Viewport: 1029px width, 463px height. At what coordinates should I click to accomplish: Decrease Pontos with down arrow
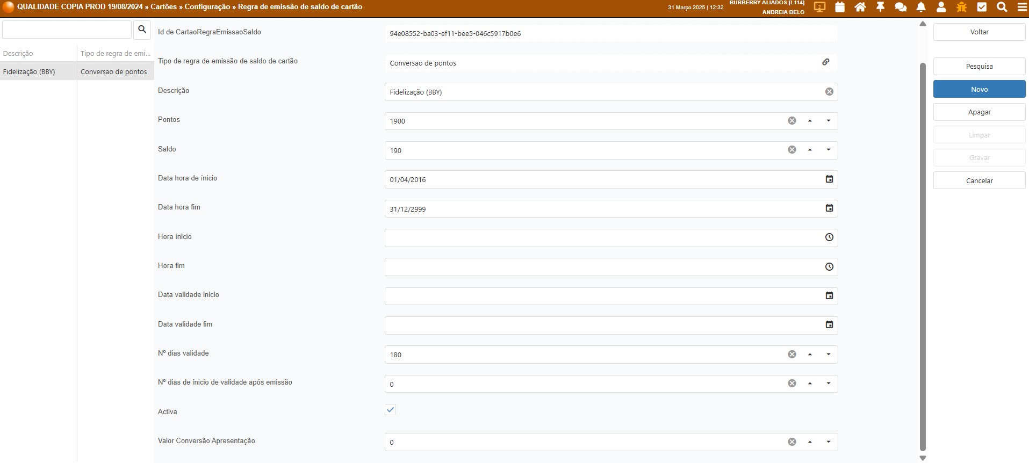pos(829,121)
